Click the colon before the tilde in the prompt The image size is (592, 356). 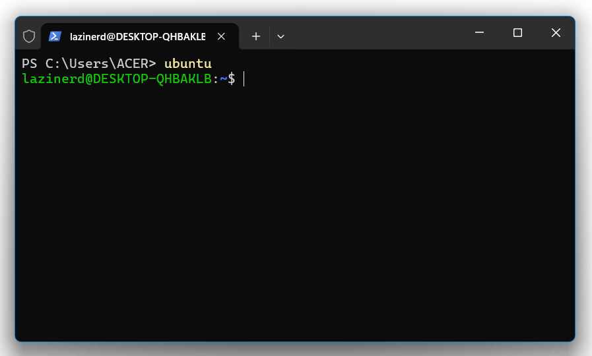(216, 79)
